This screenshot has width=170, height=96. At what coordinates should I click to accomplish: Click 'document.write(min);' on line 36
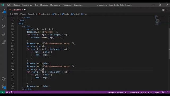(x=38, y=86)
